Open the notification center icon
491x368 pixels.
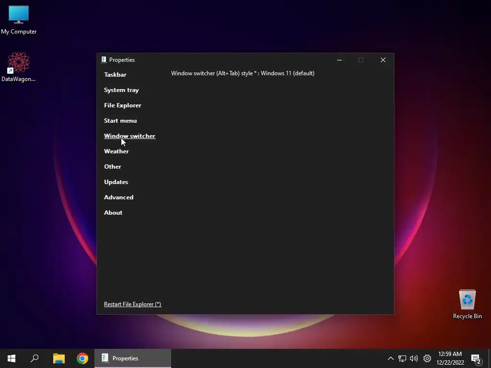[476, 358]
